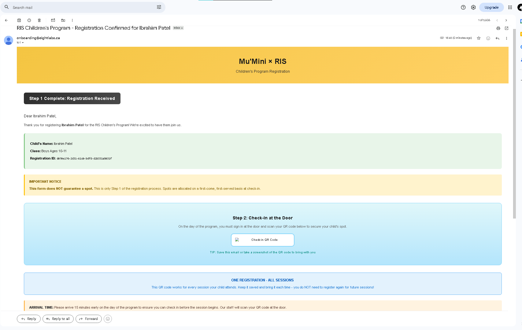
Task: Forward the email
Action: (88, 319)
